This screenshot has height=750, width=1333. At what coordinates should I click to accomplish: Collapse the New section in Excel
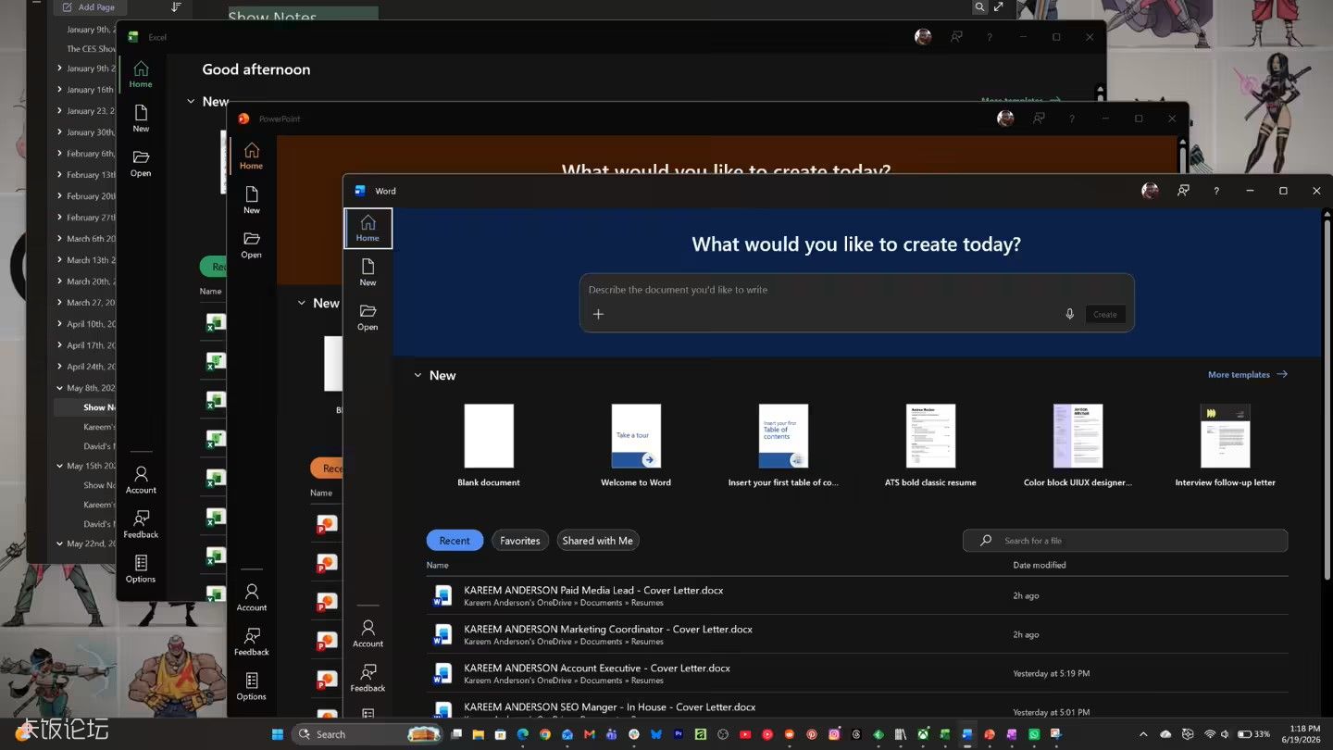coord(191,101)
